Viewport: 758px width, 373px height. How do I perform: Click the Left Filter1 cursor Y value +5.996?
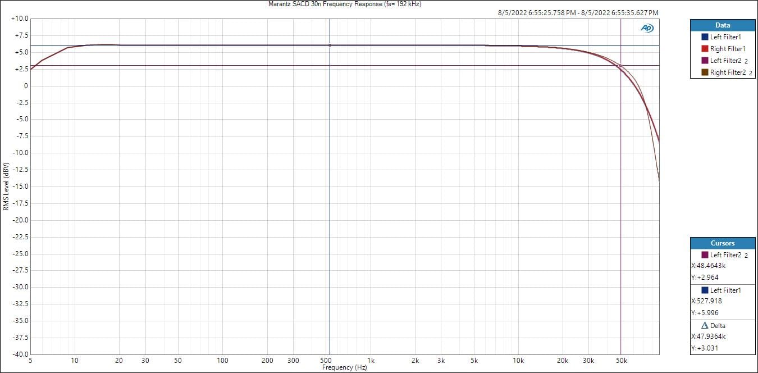705,313
